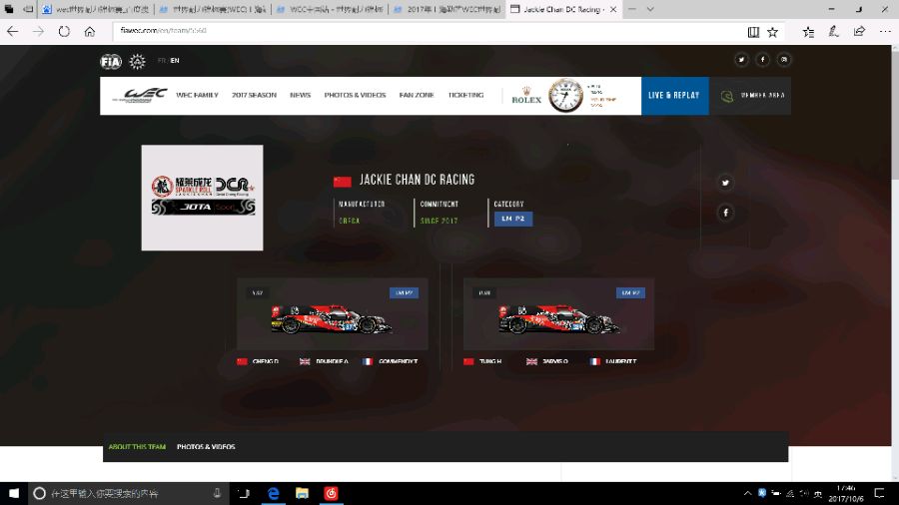Share team on Facebook side icon
Screen dimensions: 899x505
pyautogui.click(x=725, y=213)
